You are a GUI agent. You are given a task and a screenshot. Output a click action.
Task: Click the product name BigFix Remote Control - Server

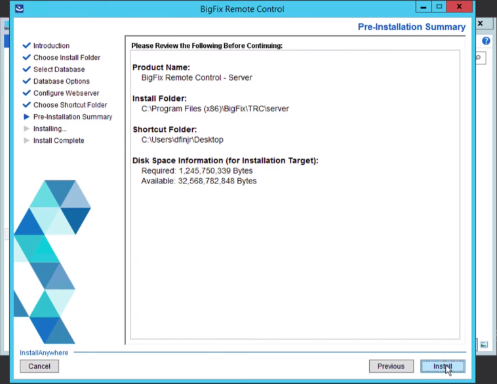coord(197,77)
